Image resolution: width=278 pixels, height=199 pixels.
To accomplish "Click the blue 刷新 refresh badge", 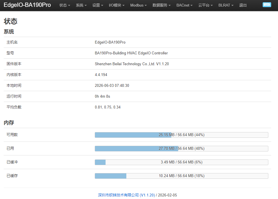I will pos(267,5).
